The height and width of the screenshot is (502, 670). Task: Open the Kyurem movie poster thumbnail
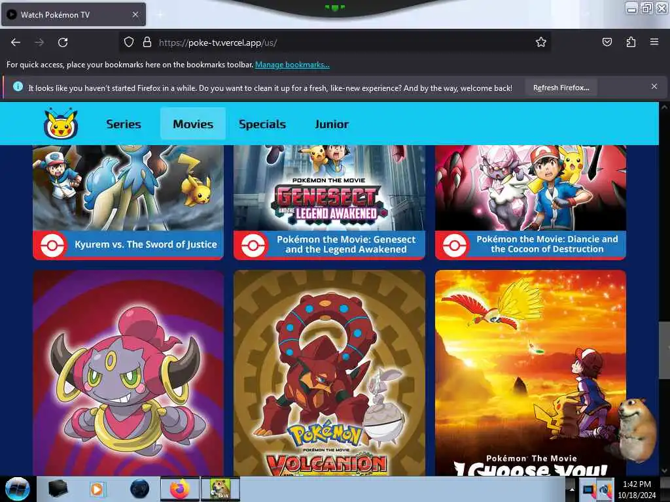coord(128,188)
